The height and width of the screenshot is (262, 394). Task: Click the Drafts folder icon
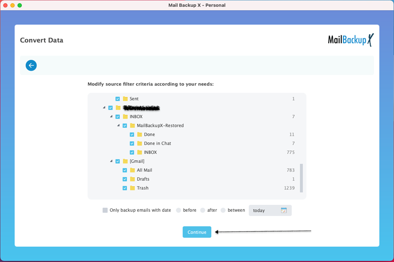tap(132, 179)
